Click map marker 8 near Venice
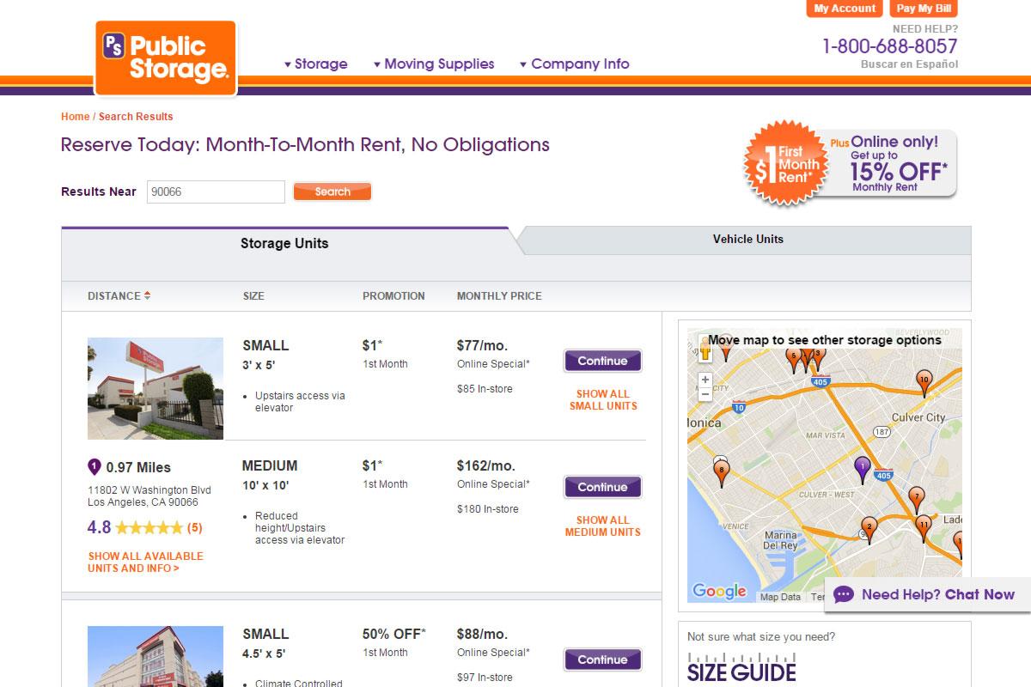 click(x=720, y=471)
